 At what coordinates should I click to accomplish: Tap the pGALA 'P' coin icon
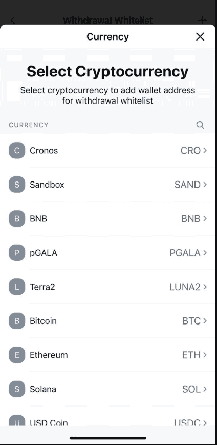[17, 253]
